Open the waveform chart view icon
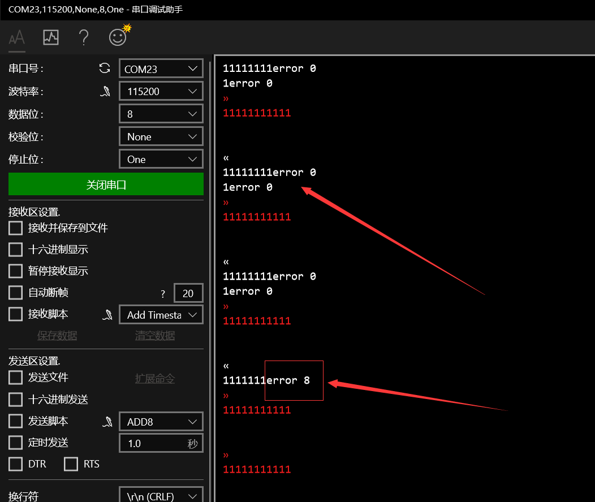The height and width of the screenshot is (502, 595). 51,38
